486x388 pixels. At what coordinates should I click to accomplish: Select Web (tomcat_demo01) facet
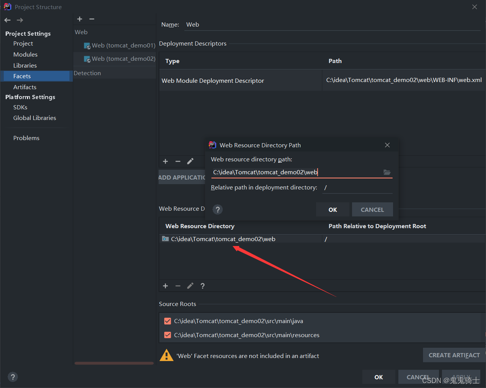click(120, 46)
